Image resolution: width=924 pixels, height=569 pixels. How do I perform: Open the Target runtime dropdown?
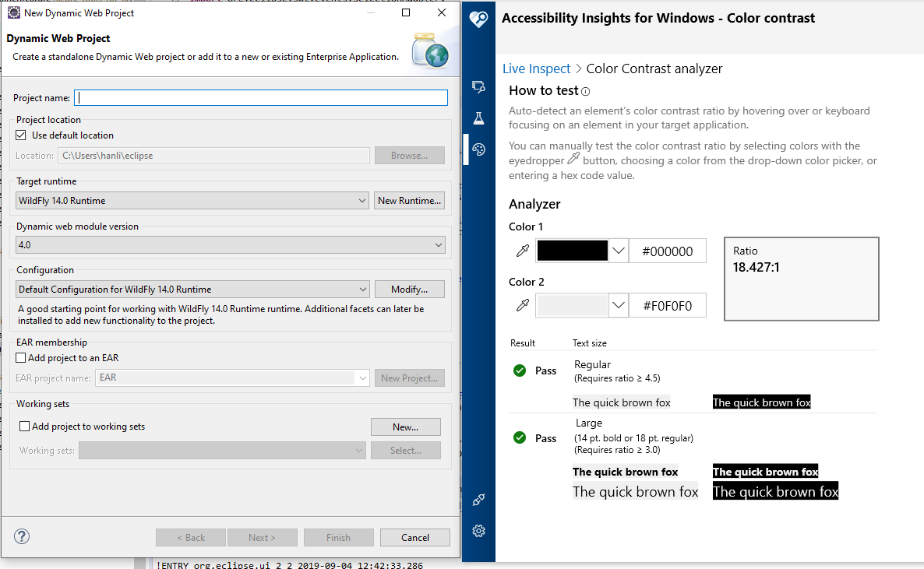click(361, 200)
